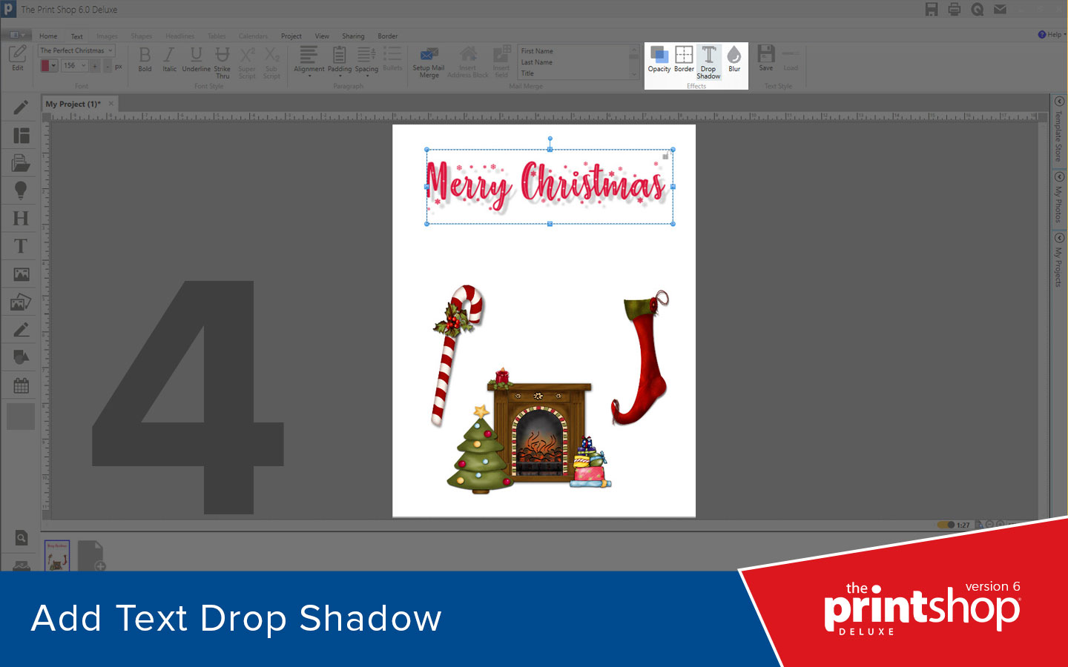This screenshot has height=667, width=1068.
Task: Click Insert Address Block
Action: [x=468, y=62]
